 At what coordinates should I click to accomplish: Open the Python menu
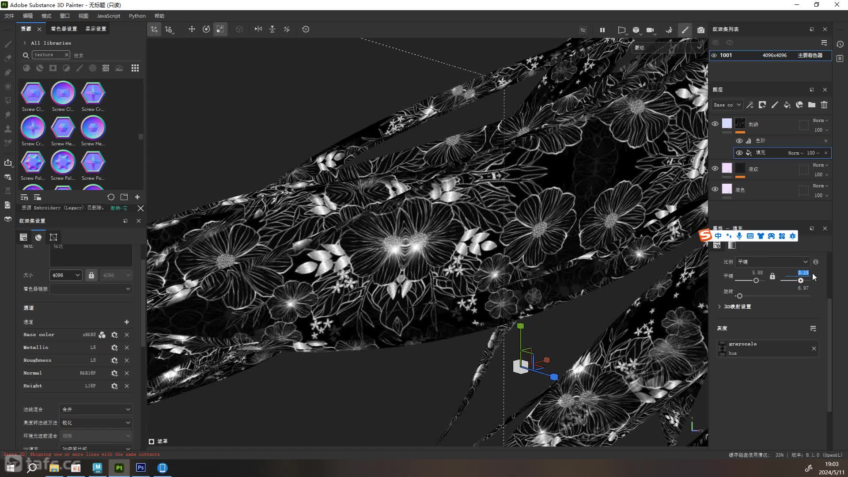click(x=137, y=16)
